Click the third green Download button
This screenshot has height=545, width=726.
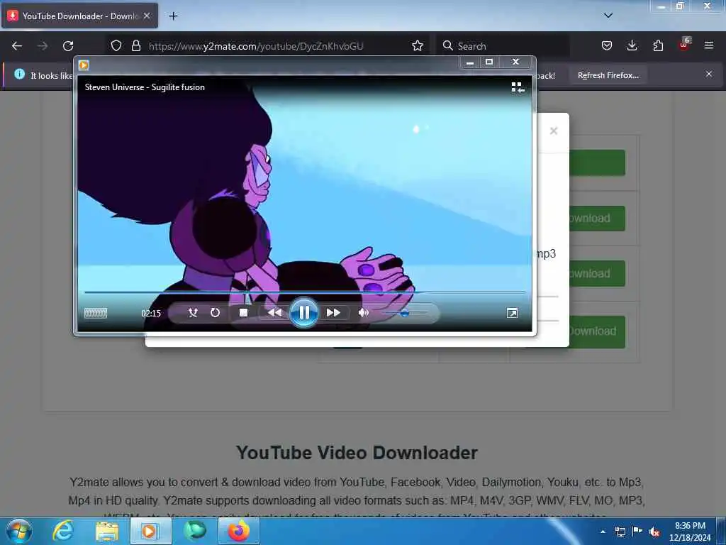tap(597, 273)
